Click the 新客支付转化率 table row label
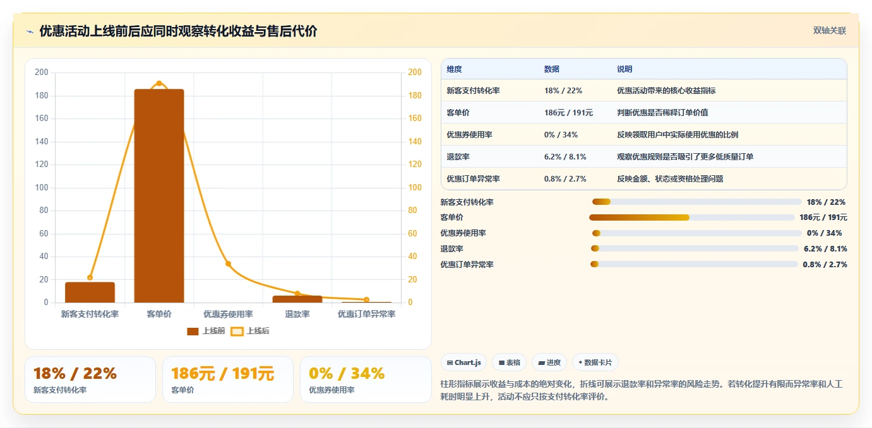The image size is (872, 428). 473,91
